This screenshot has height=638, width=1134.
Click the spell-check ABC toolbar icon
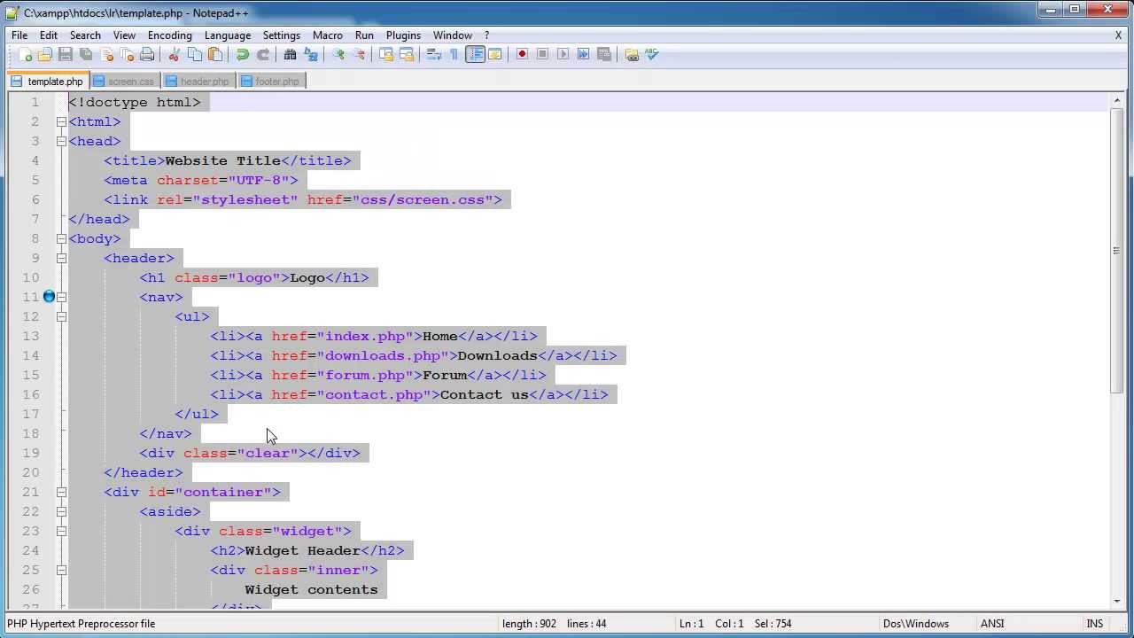tap(652, 54)
